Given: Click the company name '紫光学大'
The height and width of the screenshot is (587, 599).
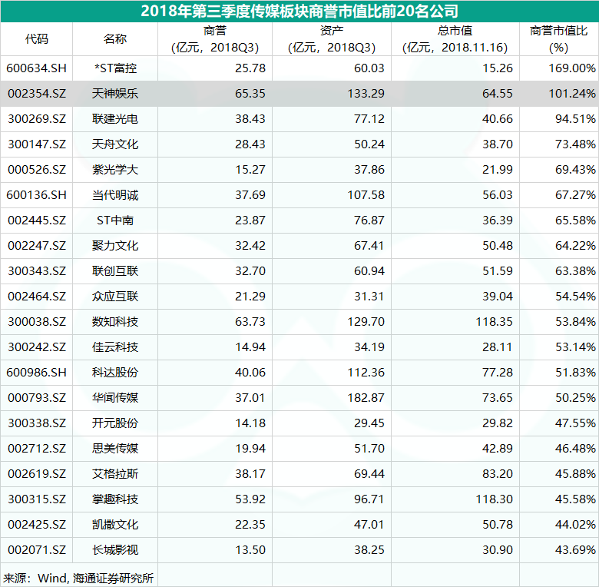Looking at the screenshot, I should coord(115,170).
